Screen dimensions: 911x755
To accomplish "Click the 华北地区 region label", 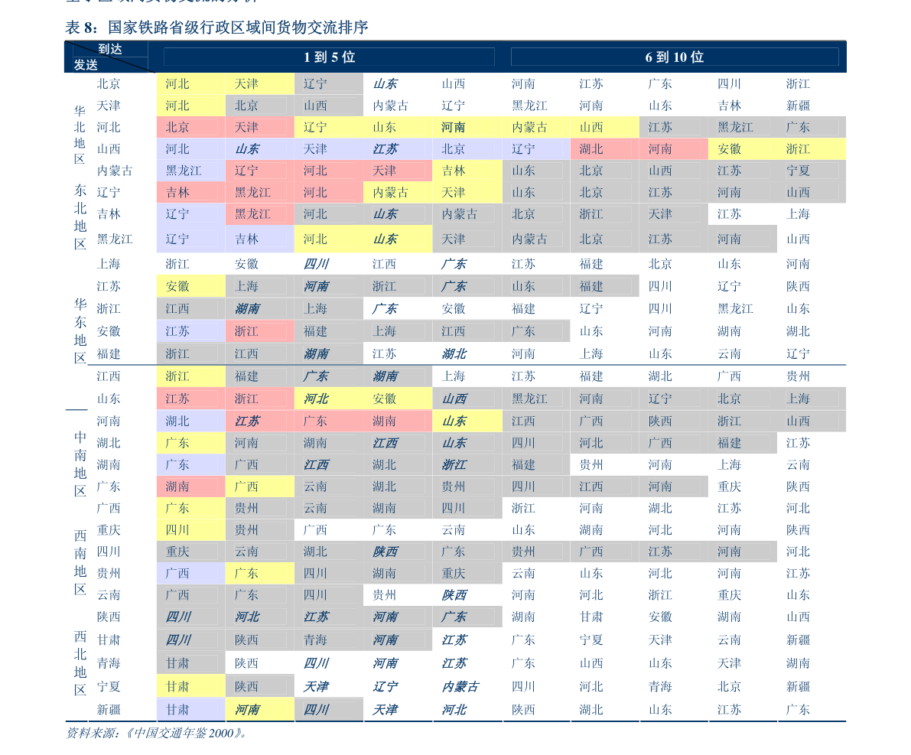I will tap(80, 135).
